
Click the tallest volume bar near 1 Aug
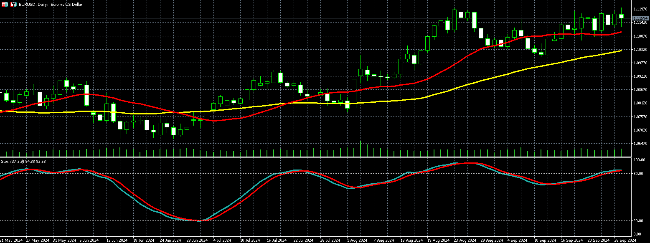361,149
